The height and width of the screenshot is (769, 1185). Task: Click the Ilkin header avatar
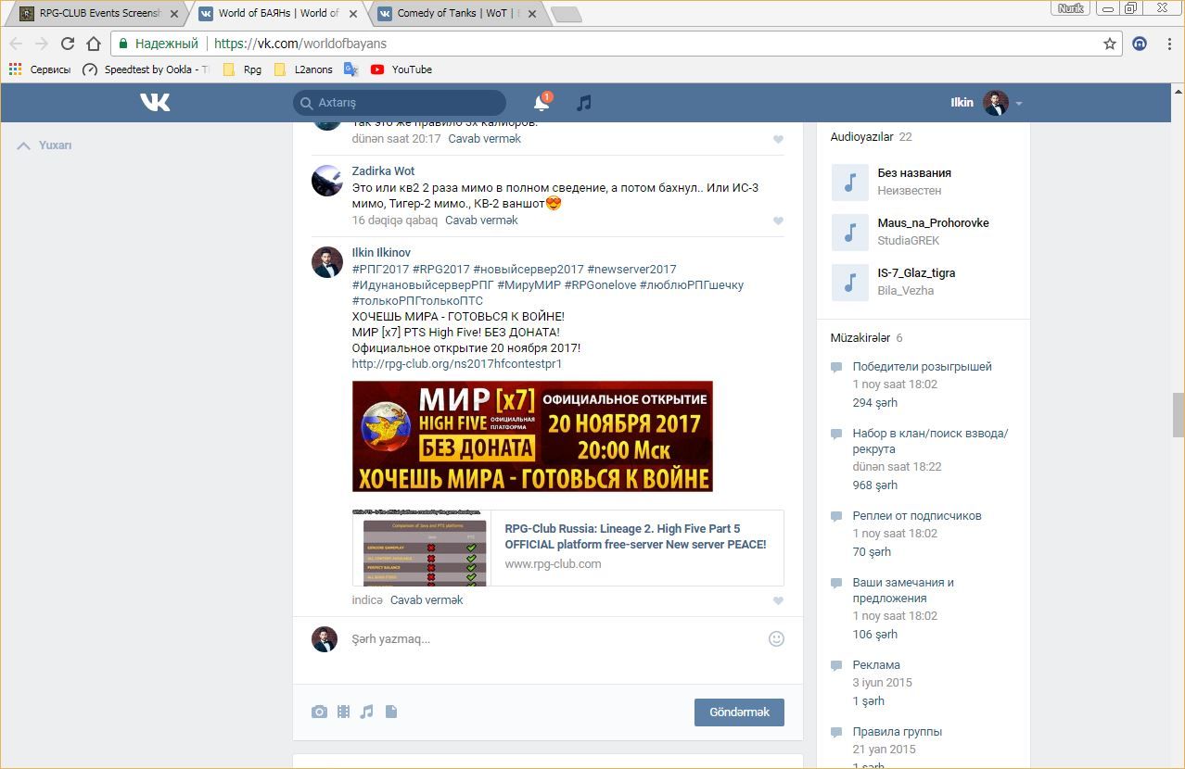click(x=995, y=103)
